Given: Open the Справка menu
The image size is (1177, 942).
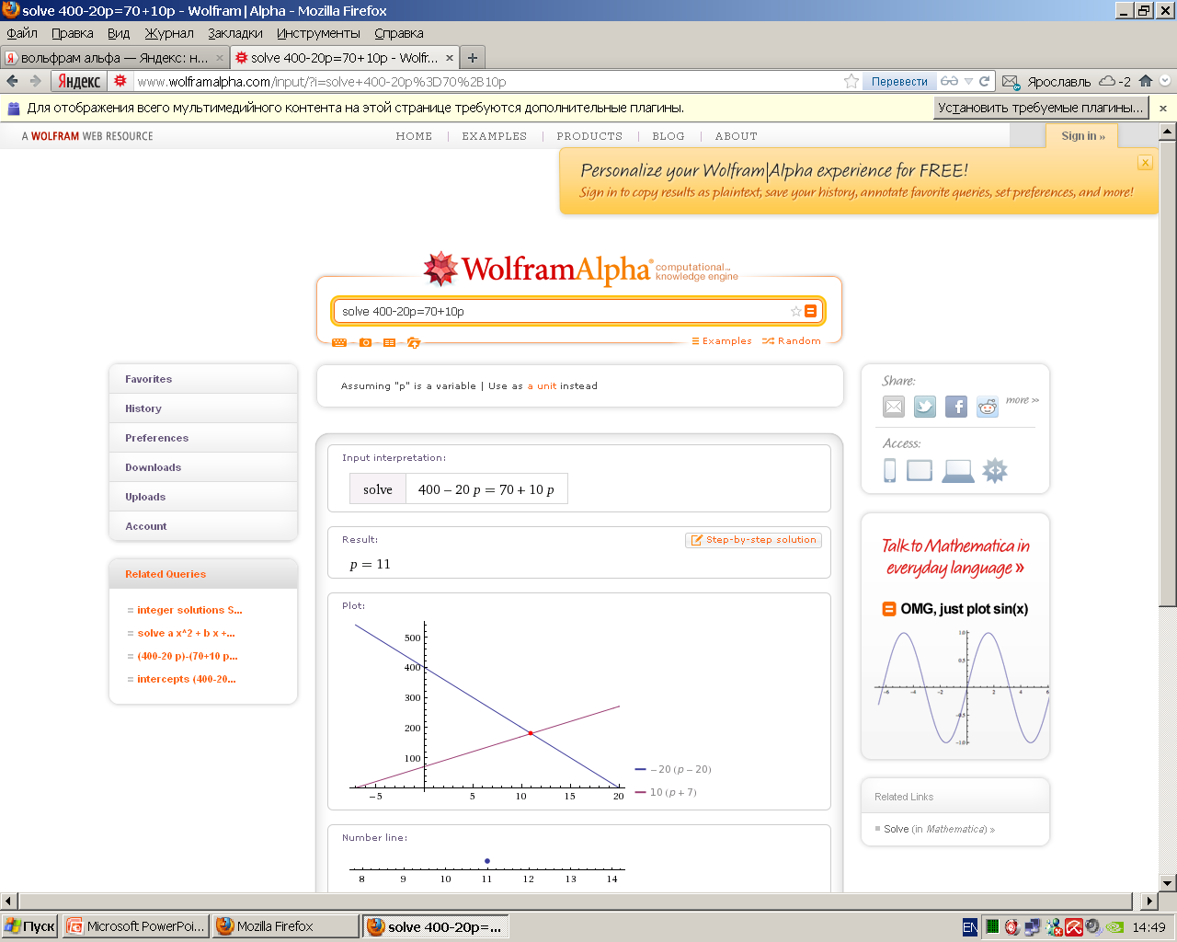Looking at the screenshot, I should coord(399,33).
